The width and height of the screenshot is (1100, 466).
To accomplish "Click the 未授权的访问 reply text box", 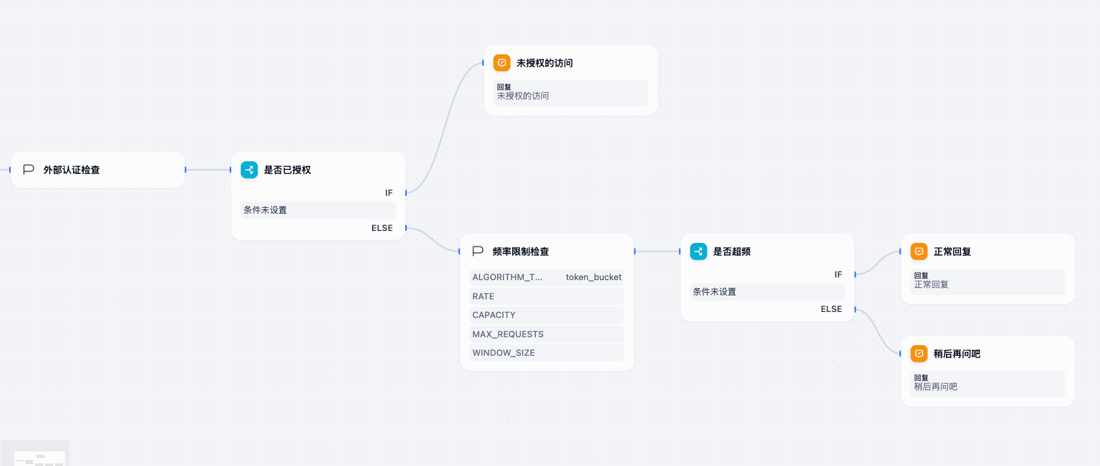I will click(571, 93).
